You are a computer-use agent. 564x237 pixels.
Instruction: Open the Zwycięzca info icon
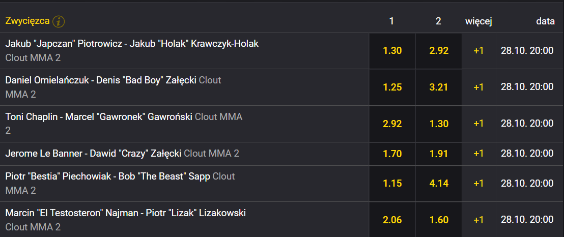click(x=58, y=21)
